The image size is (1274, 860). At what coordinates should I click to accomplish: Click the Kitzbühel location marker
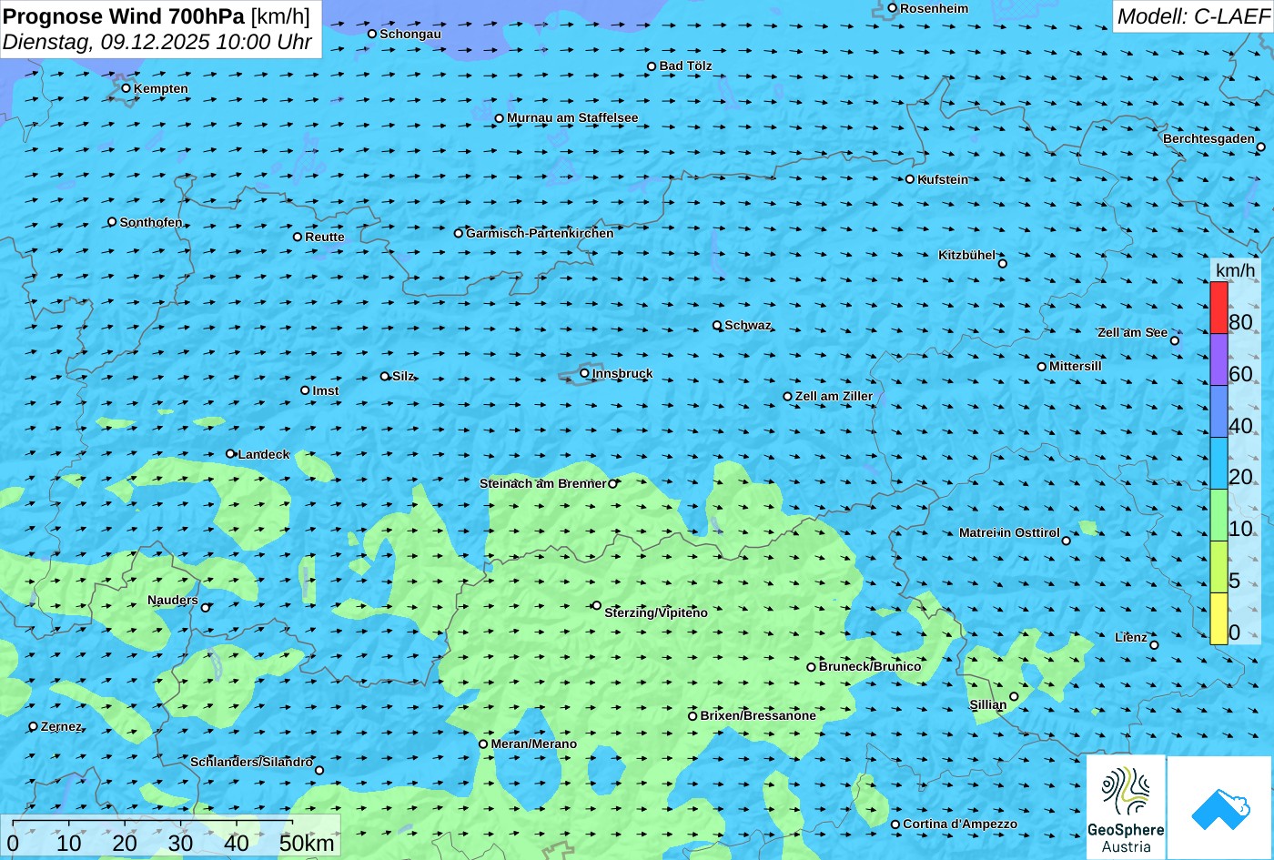pos(1003,264)
